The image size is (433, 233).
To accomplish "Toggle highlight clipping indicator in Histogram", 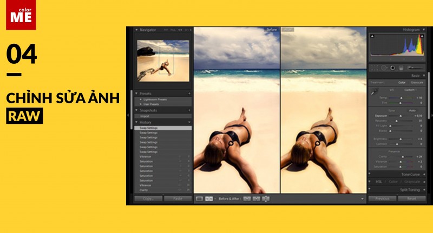I will click(x=421, y=36).
